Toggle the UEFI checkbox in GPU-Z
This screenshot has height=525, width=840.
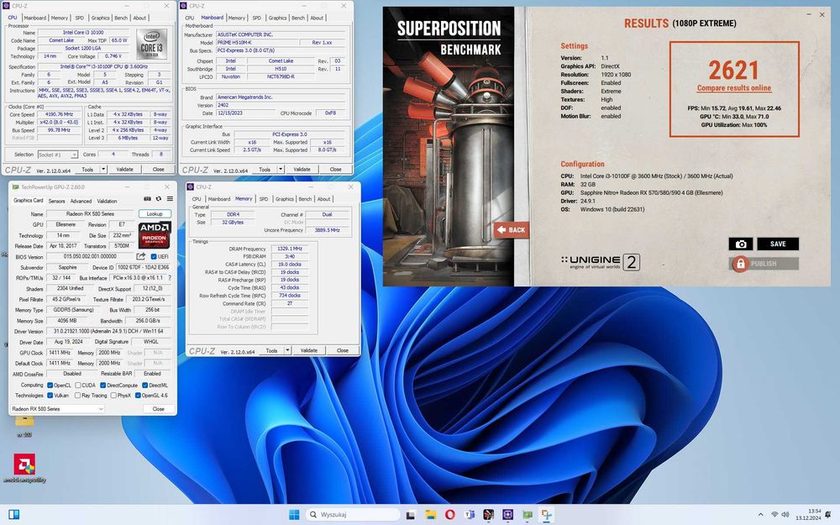154,256
